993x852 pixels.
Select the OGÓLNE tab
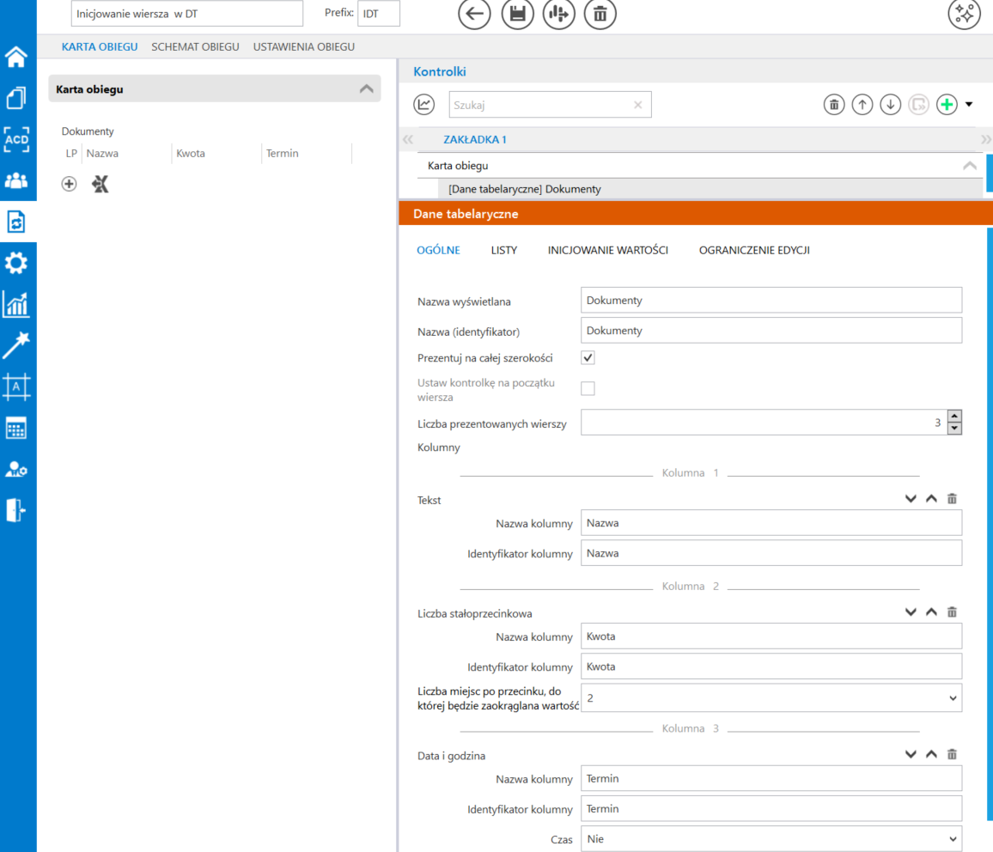438,250
